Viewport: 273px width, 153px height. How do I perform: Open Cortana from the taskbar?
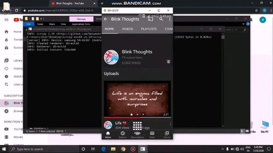tap(83, 149)
